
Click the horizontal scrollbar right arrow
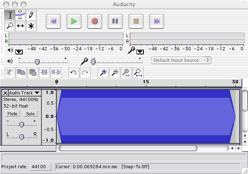[x=238, y=148]
